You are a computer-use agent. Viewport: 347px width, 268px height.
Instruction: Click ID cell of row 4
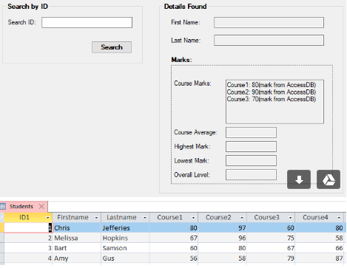tap(28, 258)
